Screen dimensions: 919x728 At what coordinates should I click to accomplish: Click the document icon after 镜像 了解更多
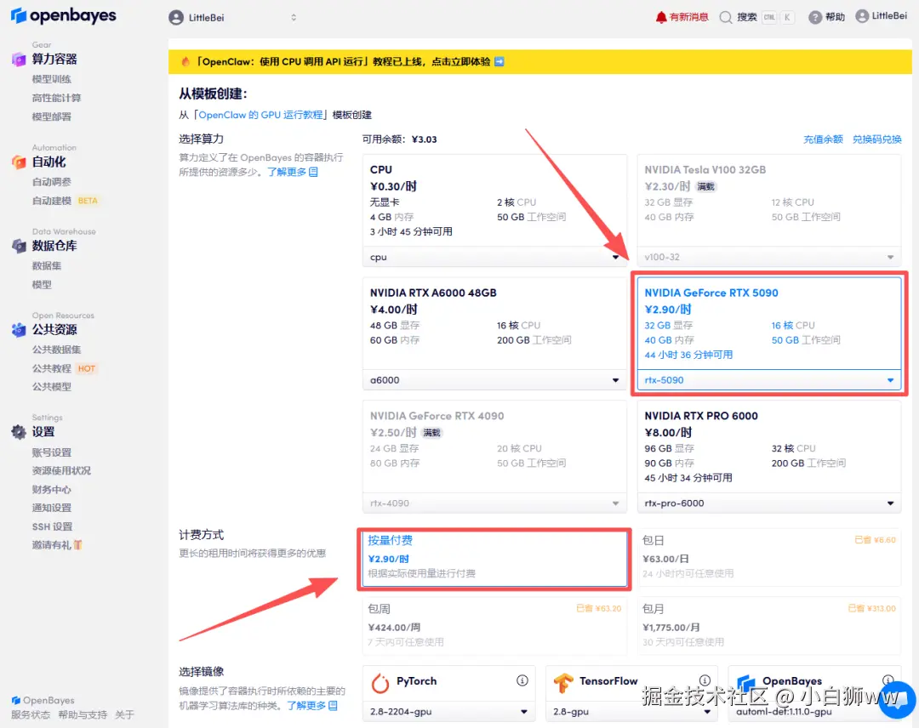click(x=333, y=706)
